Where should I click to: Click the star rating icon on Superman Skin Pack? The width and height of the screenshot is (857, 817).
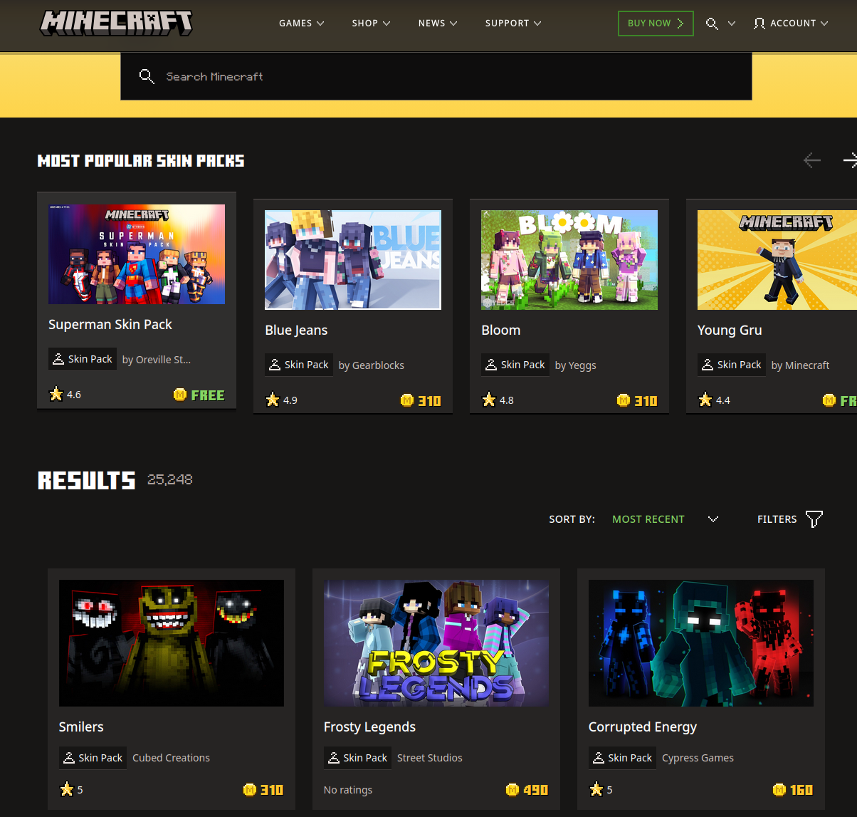56,392
